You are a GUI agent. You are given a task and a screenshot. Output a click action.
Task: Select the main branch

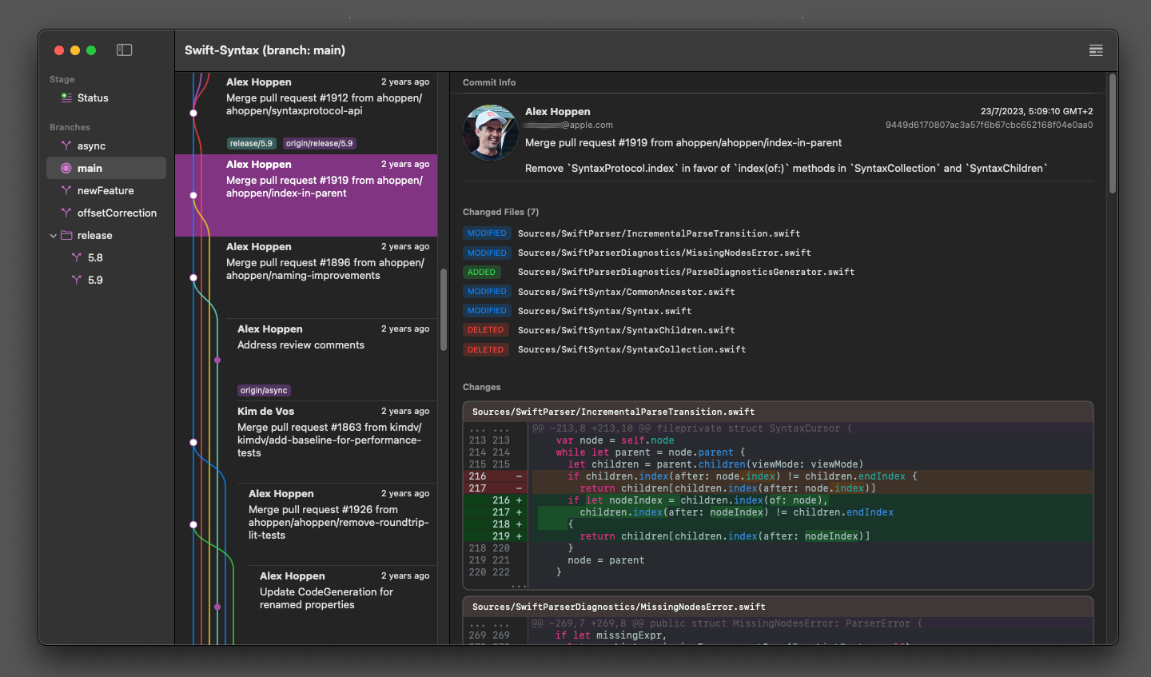(x=106, y=168)
